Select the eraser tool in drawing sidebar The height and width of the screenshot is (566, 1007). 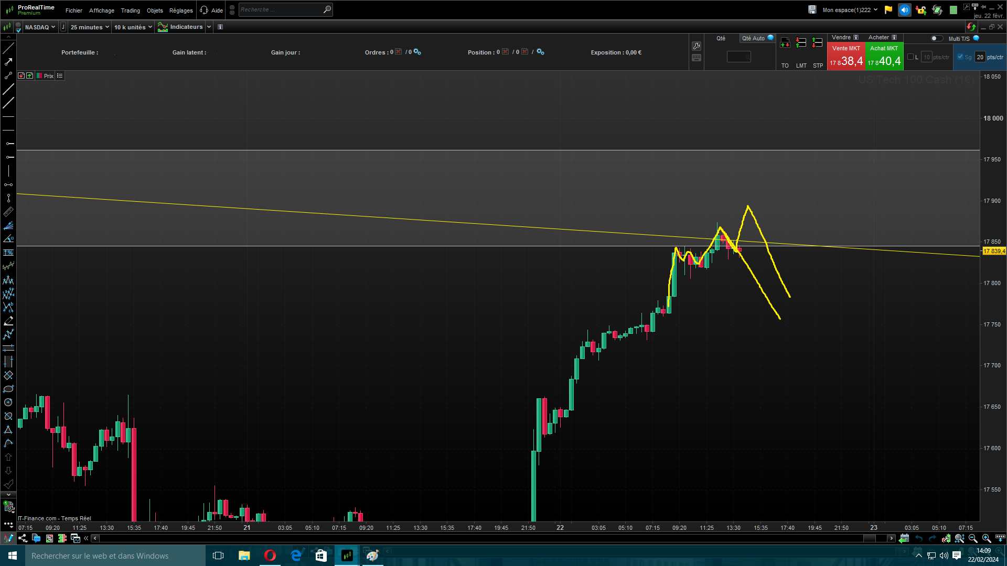tap(8, 375)
